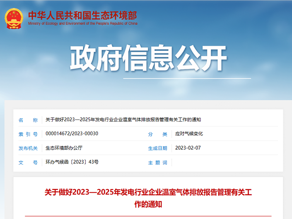Click the 作的通知 second line of red title

[x=148, y=204]
